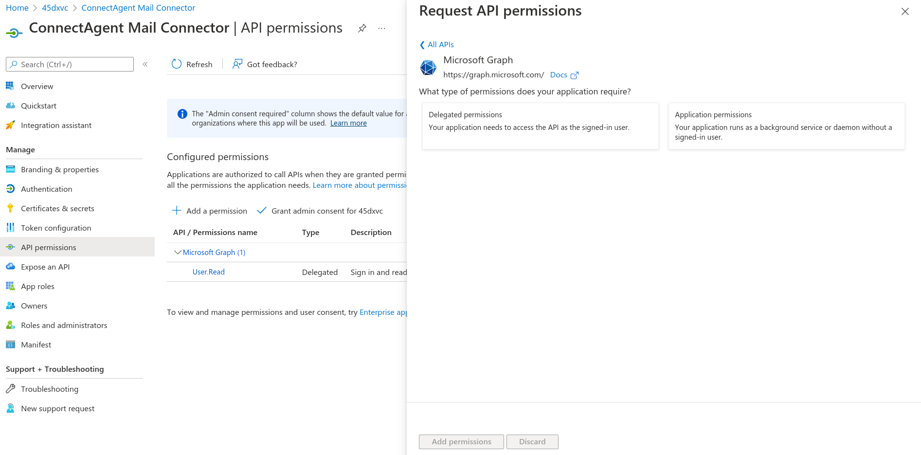Click the Type column header
This screenshot has height=455, width=921.
click(x=310, y=233)
